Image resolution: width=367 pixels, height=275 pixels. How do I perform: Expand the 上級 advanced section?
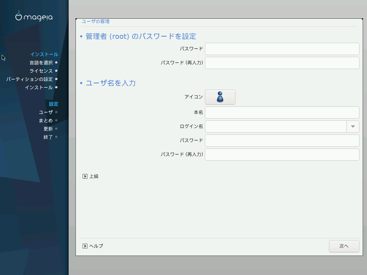click(85, 177)
